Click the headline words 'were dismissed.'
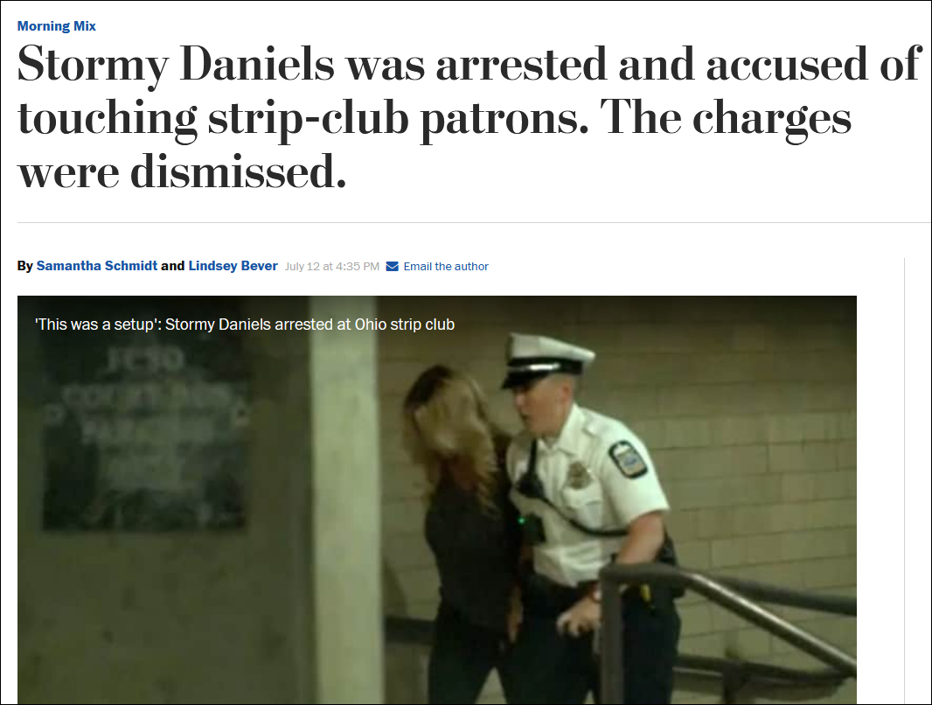This screenshot has height=705, width=932. pyautogui.click(x=182, y=171)
